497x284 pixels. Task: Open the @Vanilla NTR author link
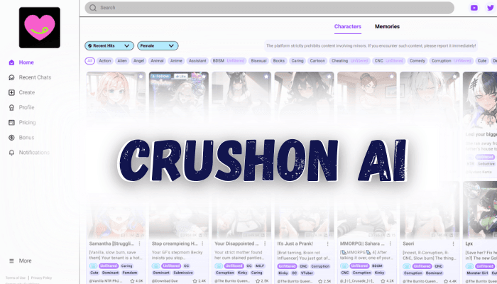coord(104,281)
